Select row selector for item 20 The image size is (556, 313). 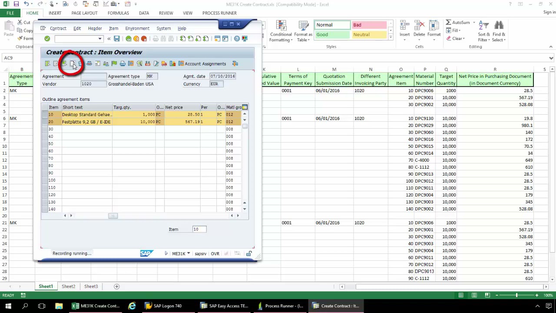tap(45, 122)
